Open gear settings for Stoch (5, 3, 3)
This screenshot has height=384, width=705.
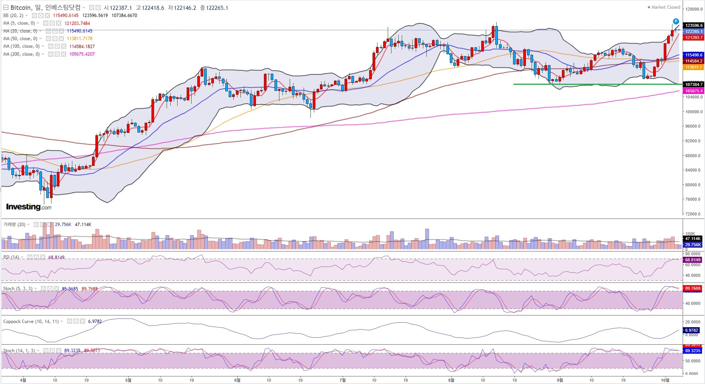(x=50, y=289)
